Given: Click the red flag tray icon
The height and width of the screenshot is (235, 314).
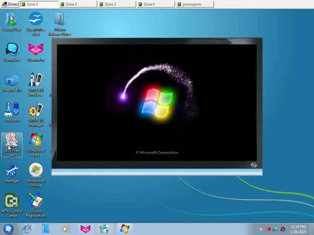Looking at the screenshot, I should (x=268, y=229).
